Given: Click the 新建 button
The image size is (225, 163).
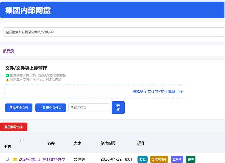Looking at the screenshot, I should pos(118,107).
